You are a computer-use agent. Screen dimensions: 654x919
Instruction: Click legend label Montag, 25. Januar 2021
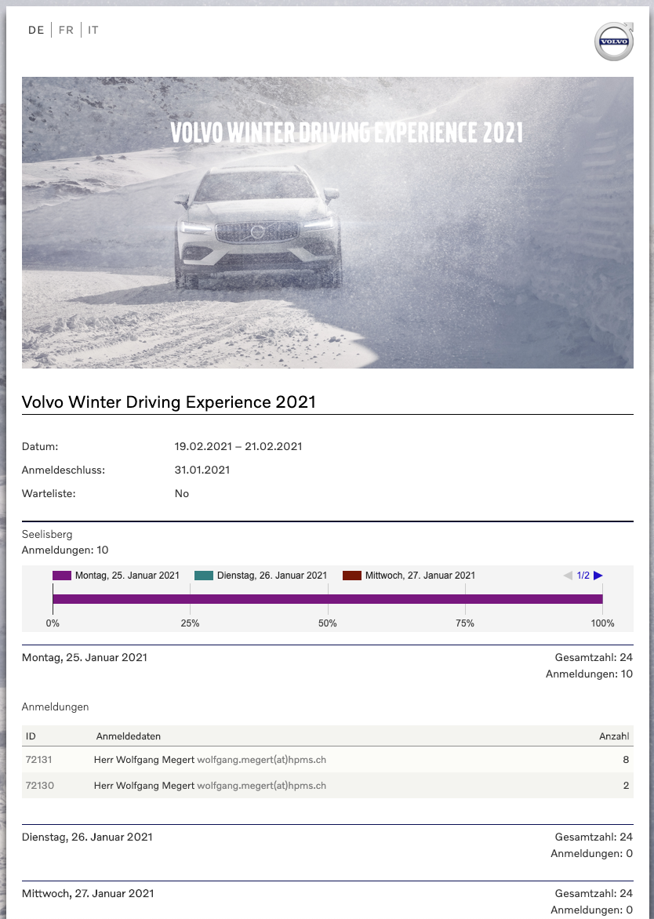[127, 576]
